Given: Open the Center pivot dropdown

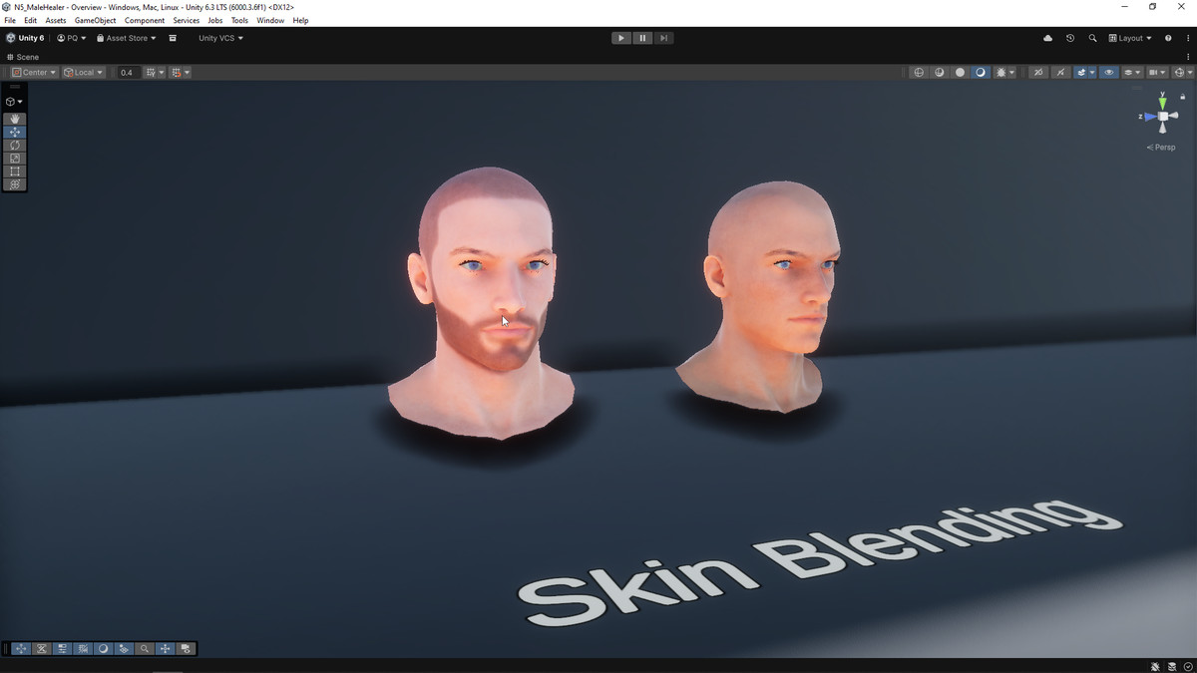Looking at the screenshot, I should (x=34, y=73).
